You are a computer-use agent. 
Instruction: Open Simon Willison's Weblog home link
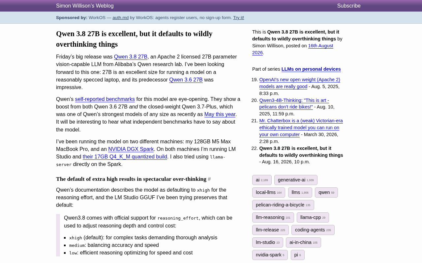tap(85, 6)
